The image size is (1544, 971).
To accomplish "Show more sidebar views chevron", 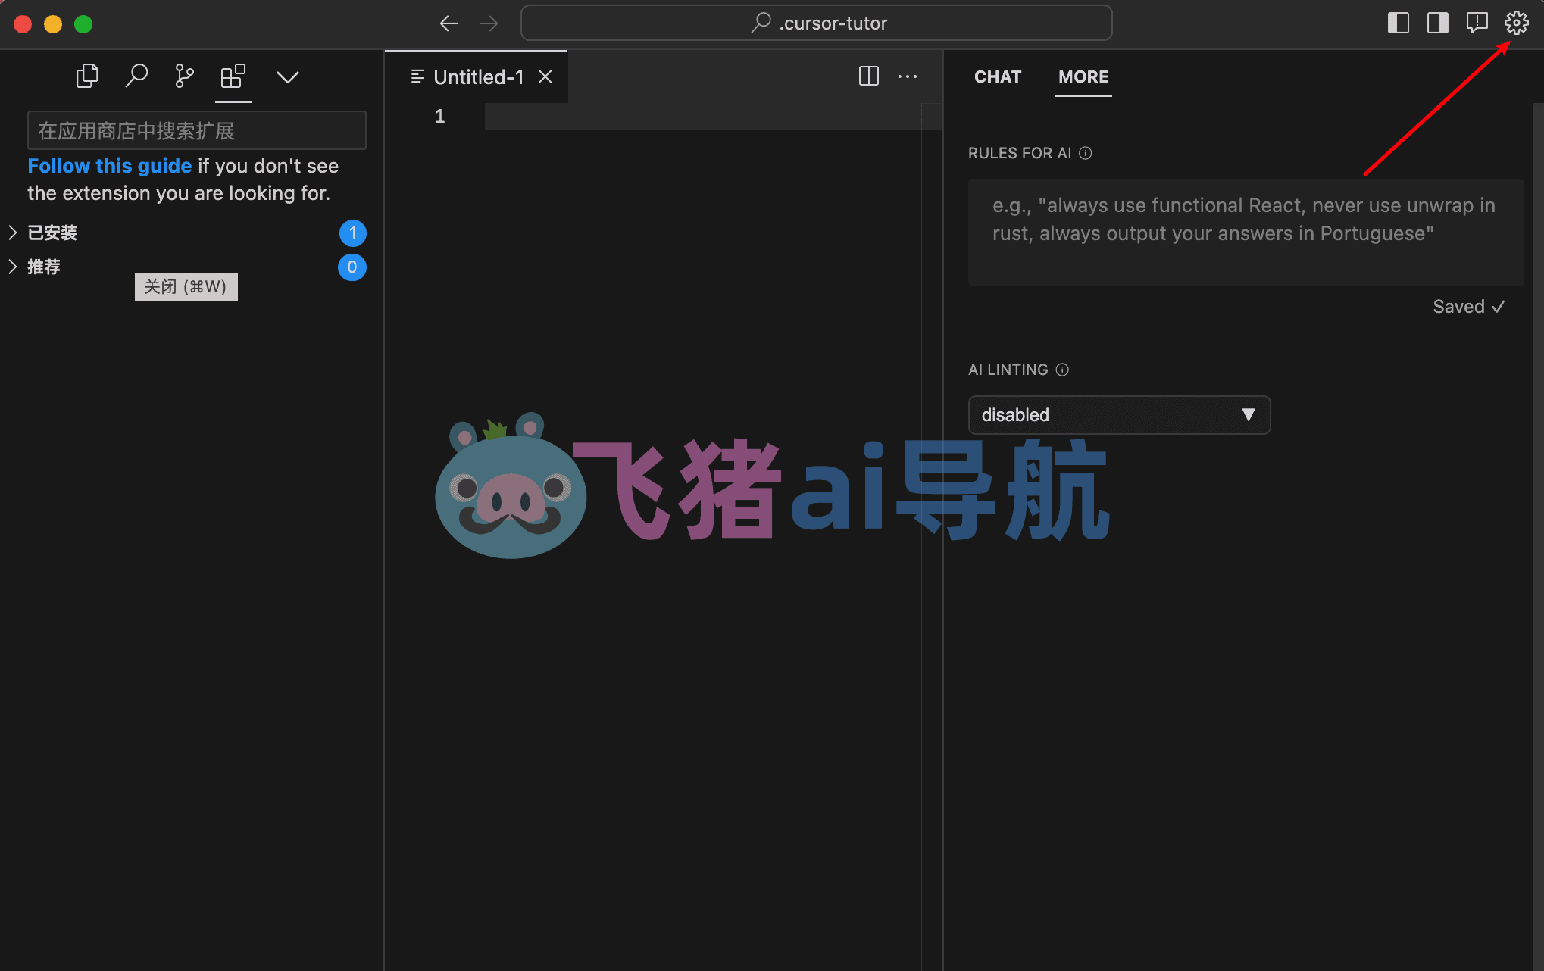I will point(288,76).
